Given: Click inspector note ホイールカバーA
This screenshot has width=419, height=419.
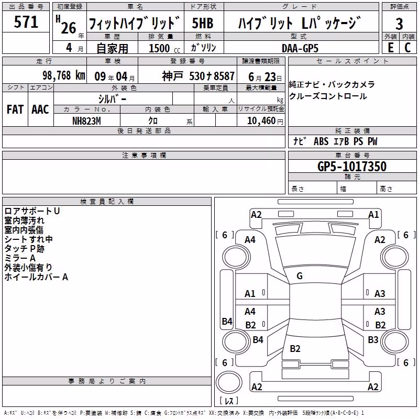Looking at the screenshot, I should [36, 277].
